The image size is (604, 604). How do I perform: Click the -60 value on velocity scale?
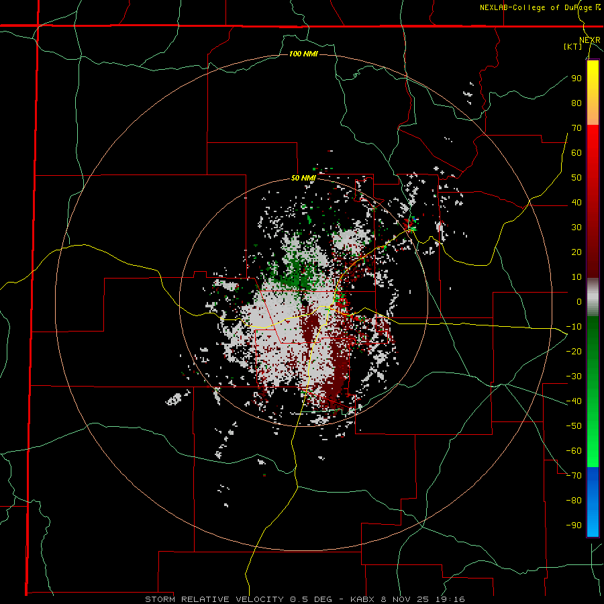[x=574, y=451]
